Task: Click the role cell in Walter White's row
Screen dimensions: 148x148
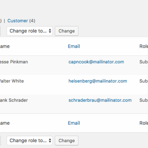Action: [x=144, y=81]
